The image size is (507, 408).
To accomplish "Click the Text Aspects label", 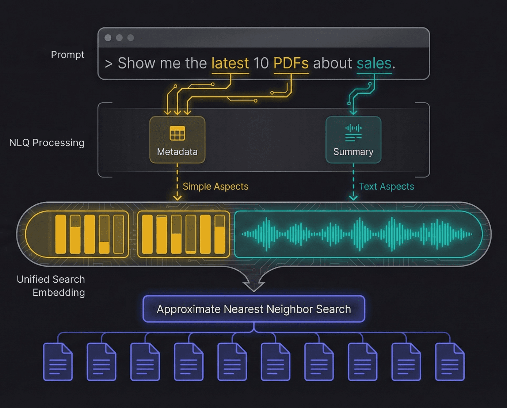I will pos(386,186).
